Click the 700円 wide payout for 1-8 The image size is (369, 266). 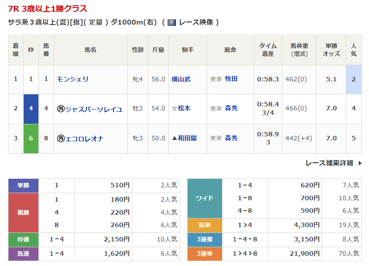coord(310,198)
